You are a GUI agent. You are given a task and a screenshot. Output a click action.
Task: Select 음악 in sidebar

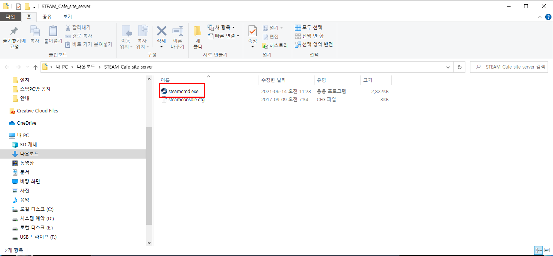pyautogui.click(x=20, y=200)
